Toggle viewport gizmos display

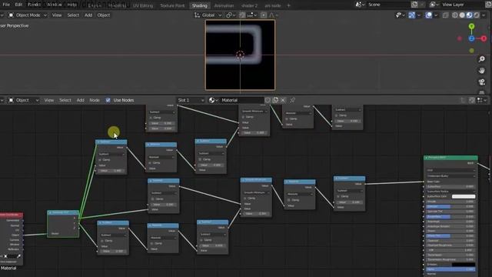[412, 15]
